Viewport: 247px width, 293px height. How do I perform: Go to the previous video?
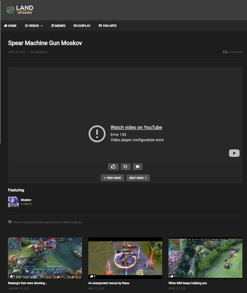112,178
